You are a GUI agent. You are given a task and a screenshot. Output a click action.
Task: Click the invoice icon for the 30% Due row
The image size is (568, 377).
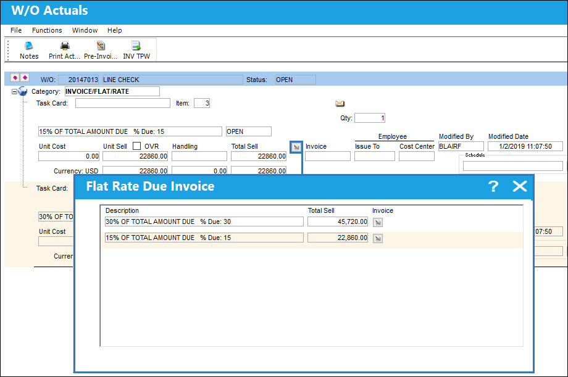click(378, 222)
